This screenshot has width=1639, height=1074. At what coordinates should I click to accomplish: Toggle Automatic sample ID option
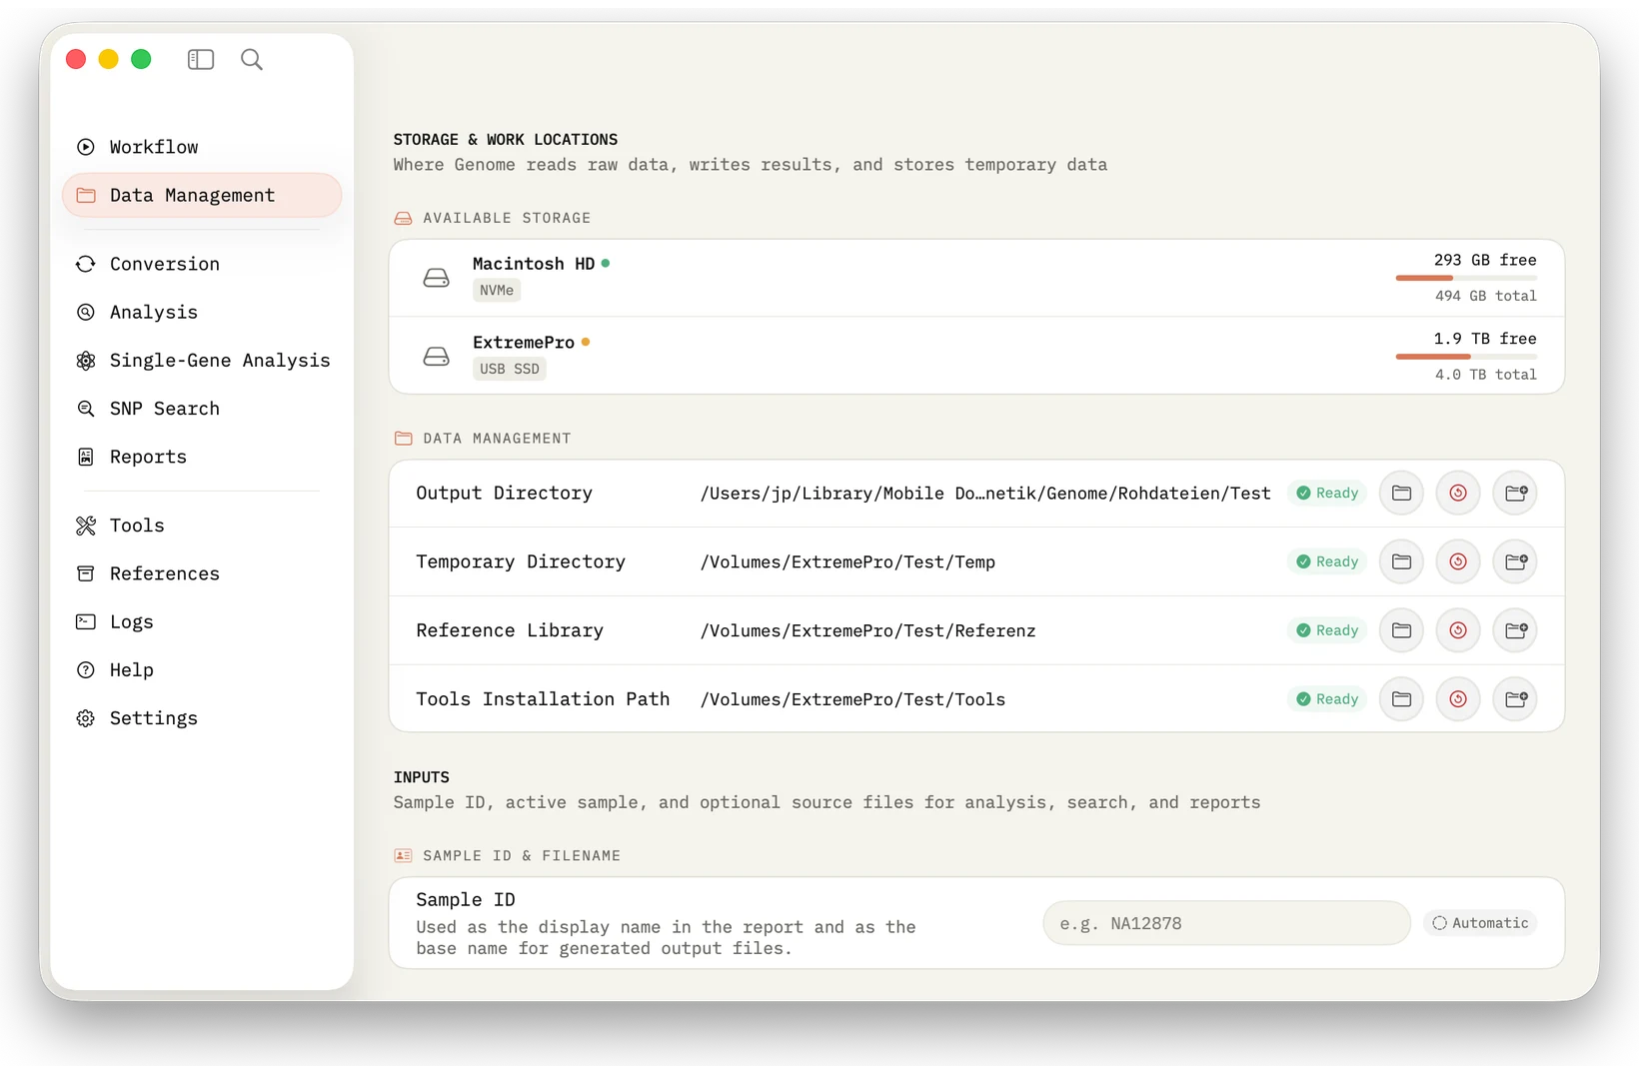tap(1480, 923)
